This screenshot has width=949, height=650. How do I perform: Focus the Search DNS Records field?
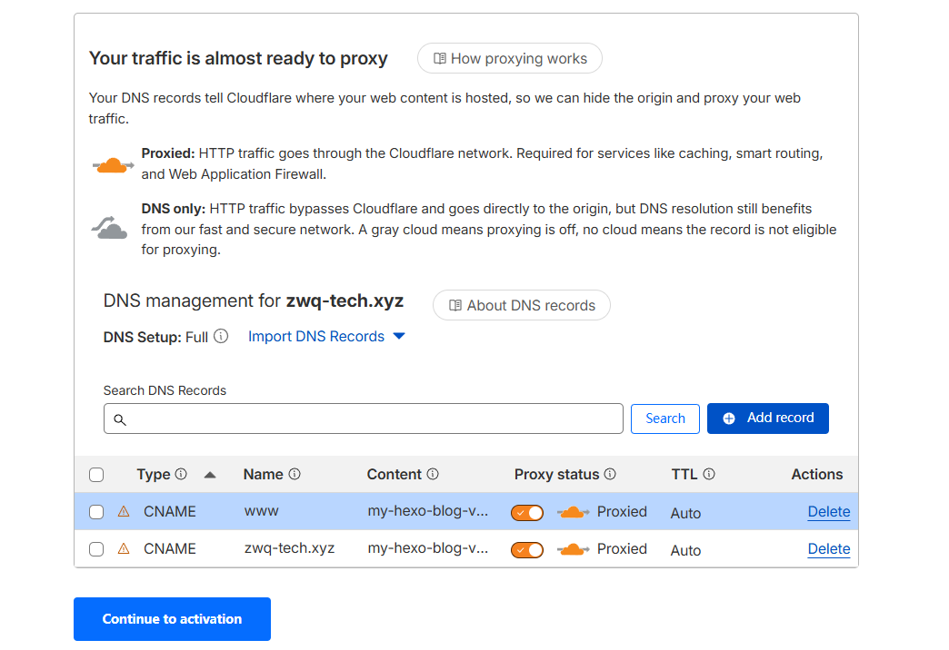363,419
